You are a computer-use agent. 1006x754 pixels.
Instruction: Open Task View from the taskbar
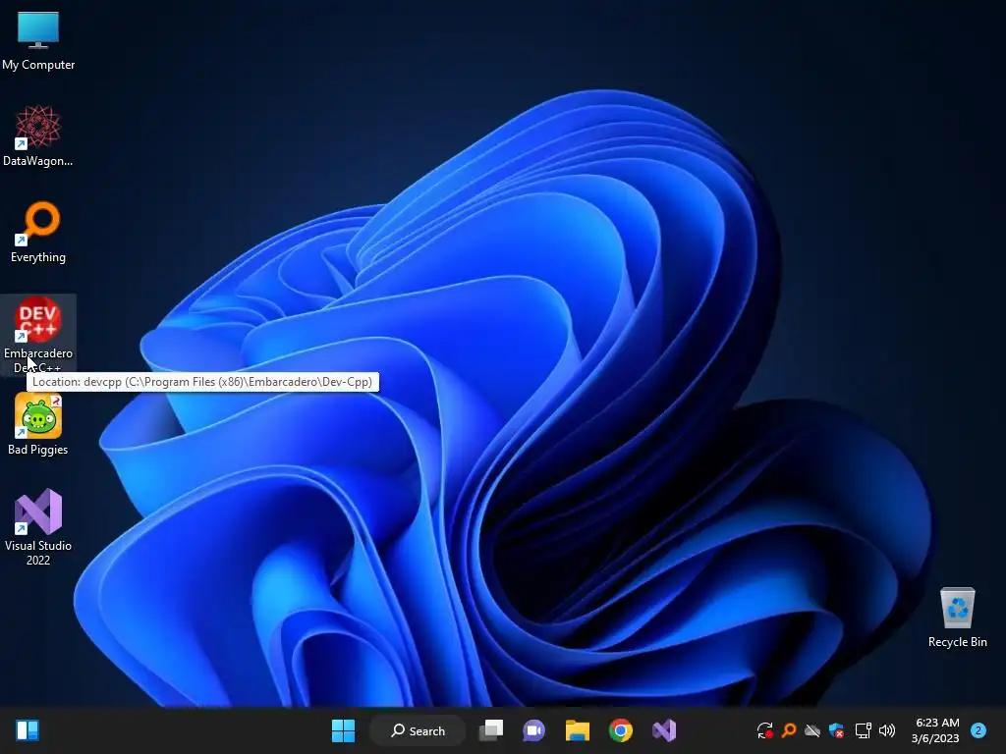coord(491,730)
